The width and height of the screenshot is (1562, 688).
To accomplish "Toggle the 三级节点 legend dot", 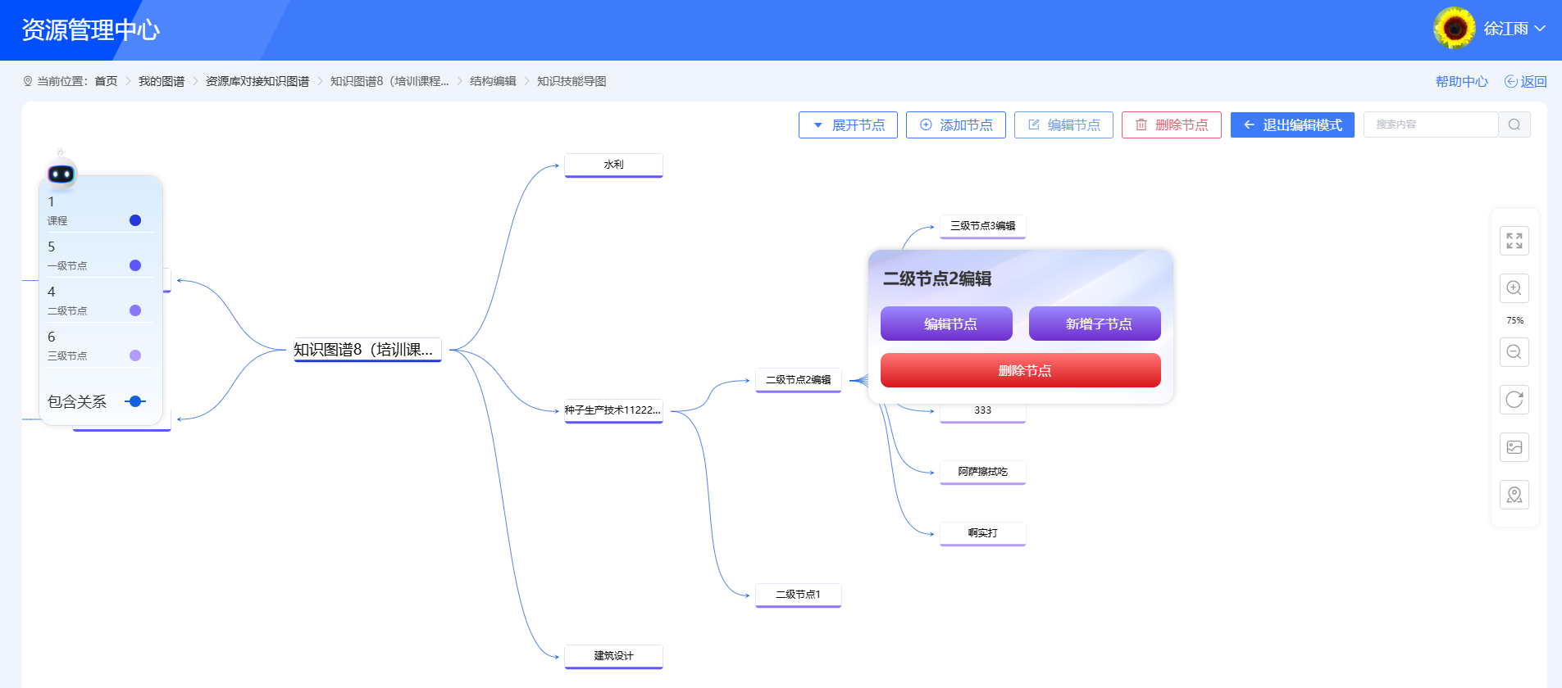I will coord(135,355).
